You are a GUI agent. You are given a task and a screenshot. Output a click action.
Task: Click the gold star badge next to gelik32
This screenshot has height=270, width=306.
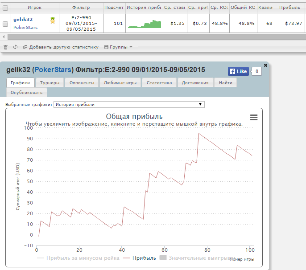(x=53, y=20)
